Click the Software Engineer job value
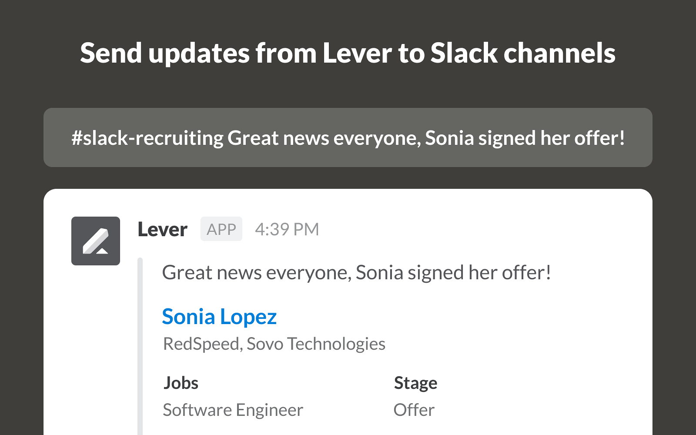This screenshot has width=696, height=435. coord(233,410)
